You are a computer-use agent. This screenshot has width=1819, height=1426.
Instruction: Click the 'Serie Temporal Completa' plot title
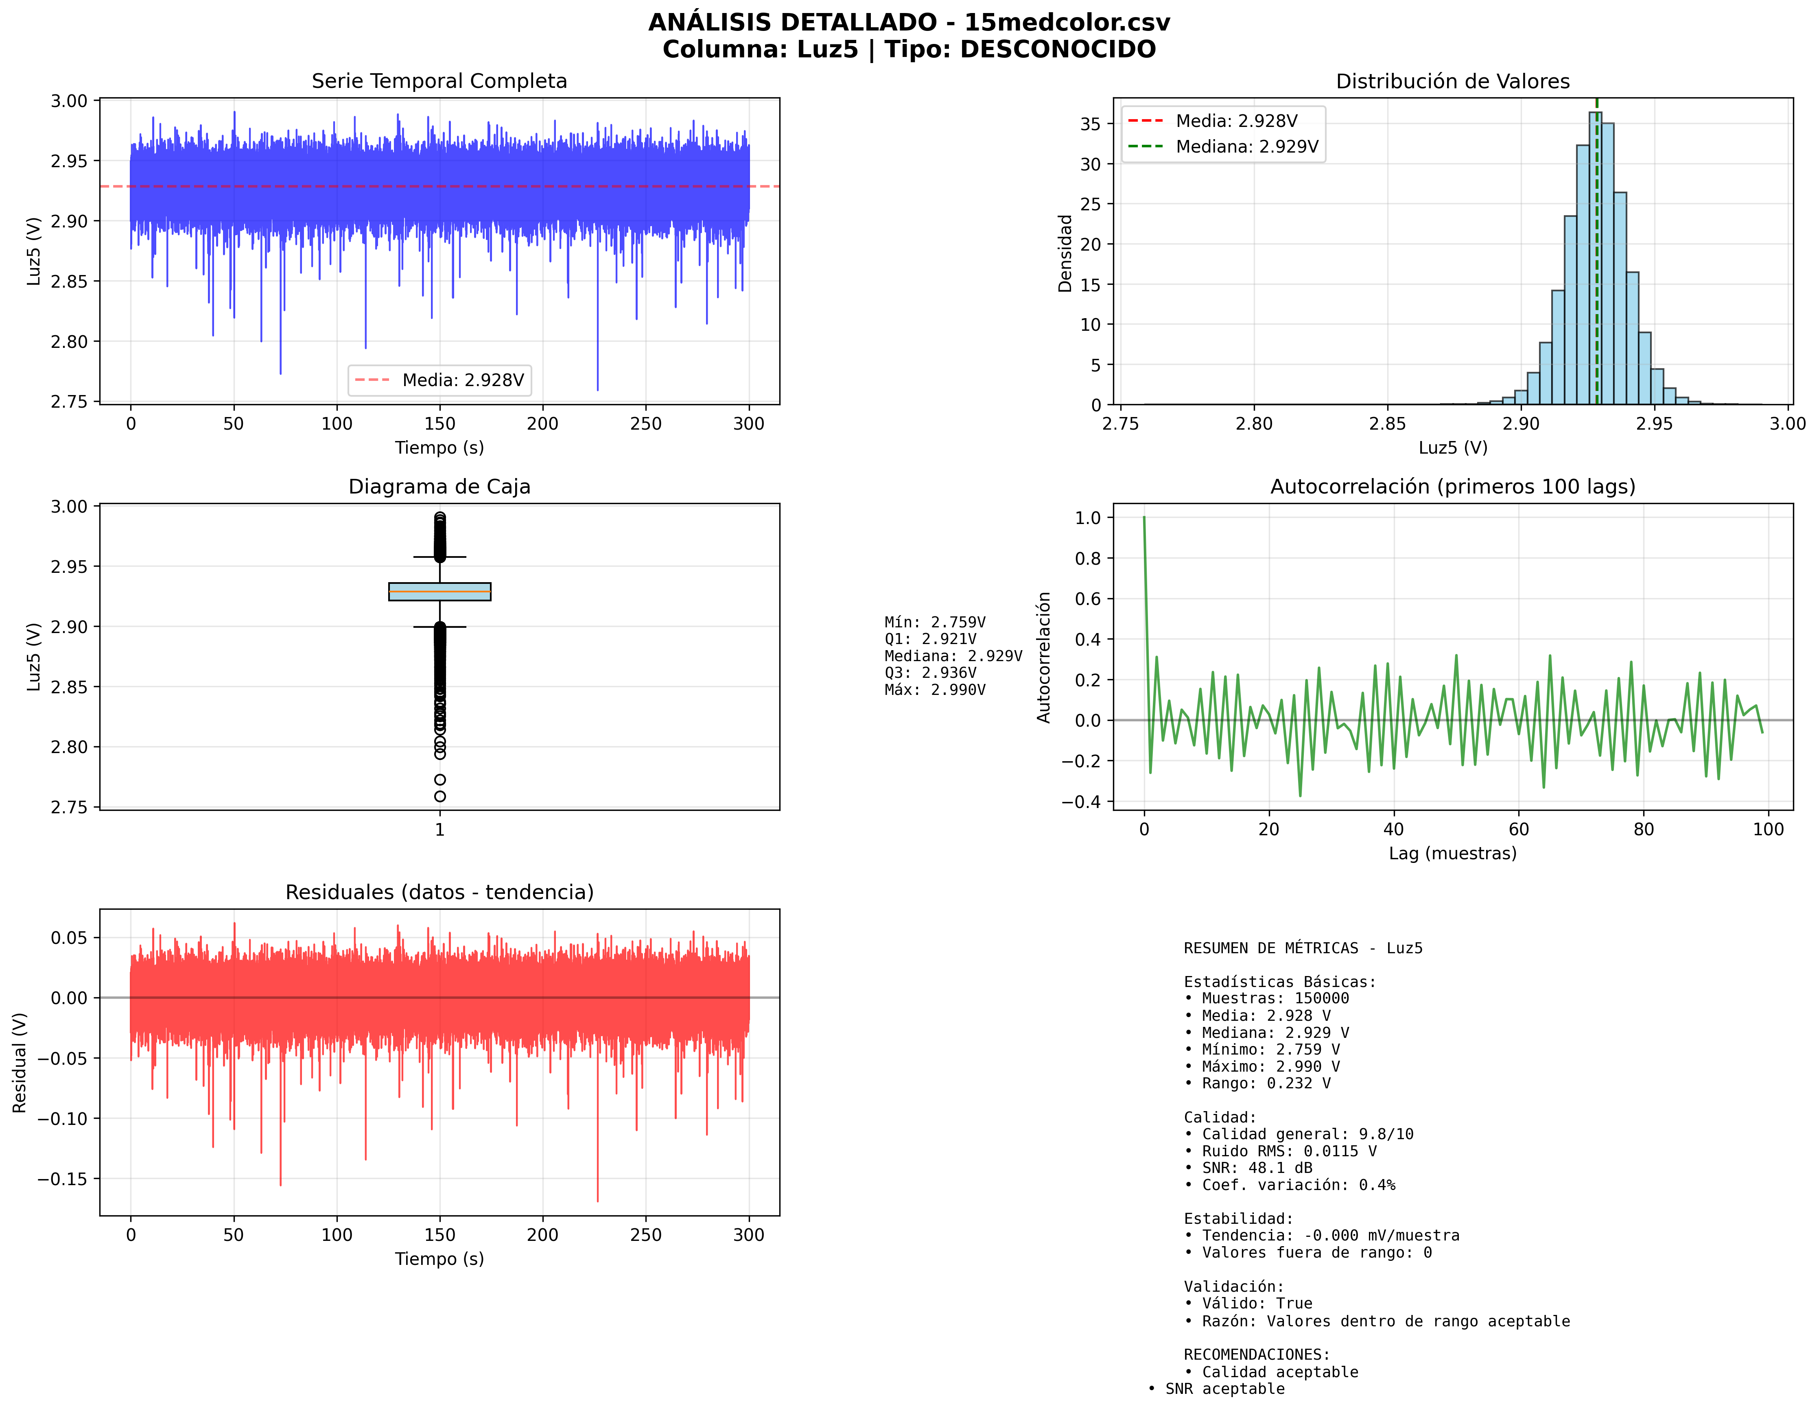point(439,81)
